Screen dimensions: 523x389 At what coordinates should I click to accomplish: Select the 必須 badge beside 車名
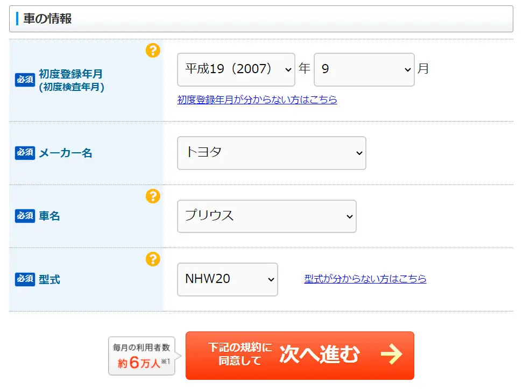(x=25, y=216)
